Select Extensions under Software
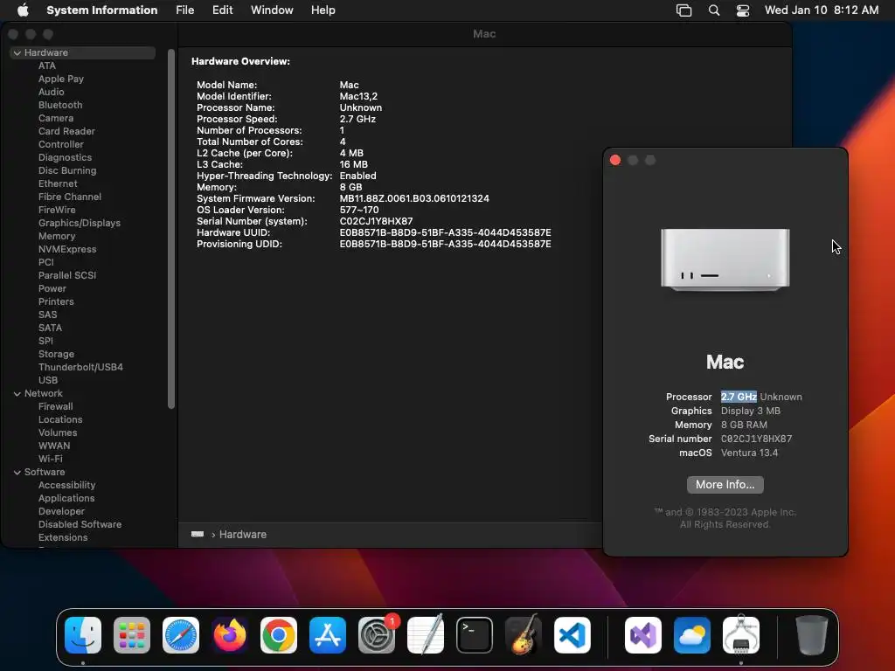The height and width of the screenshot is (671, 895). (x=63, y=538)
